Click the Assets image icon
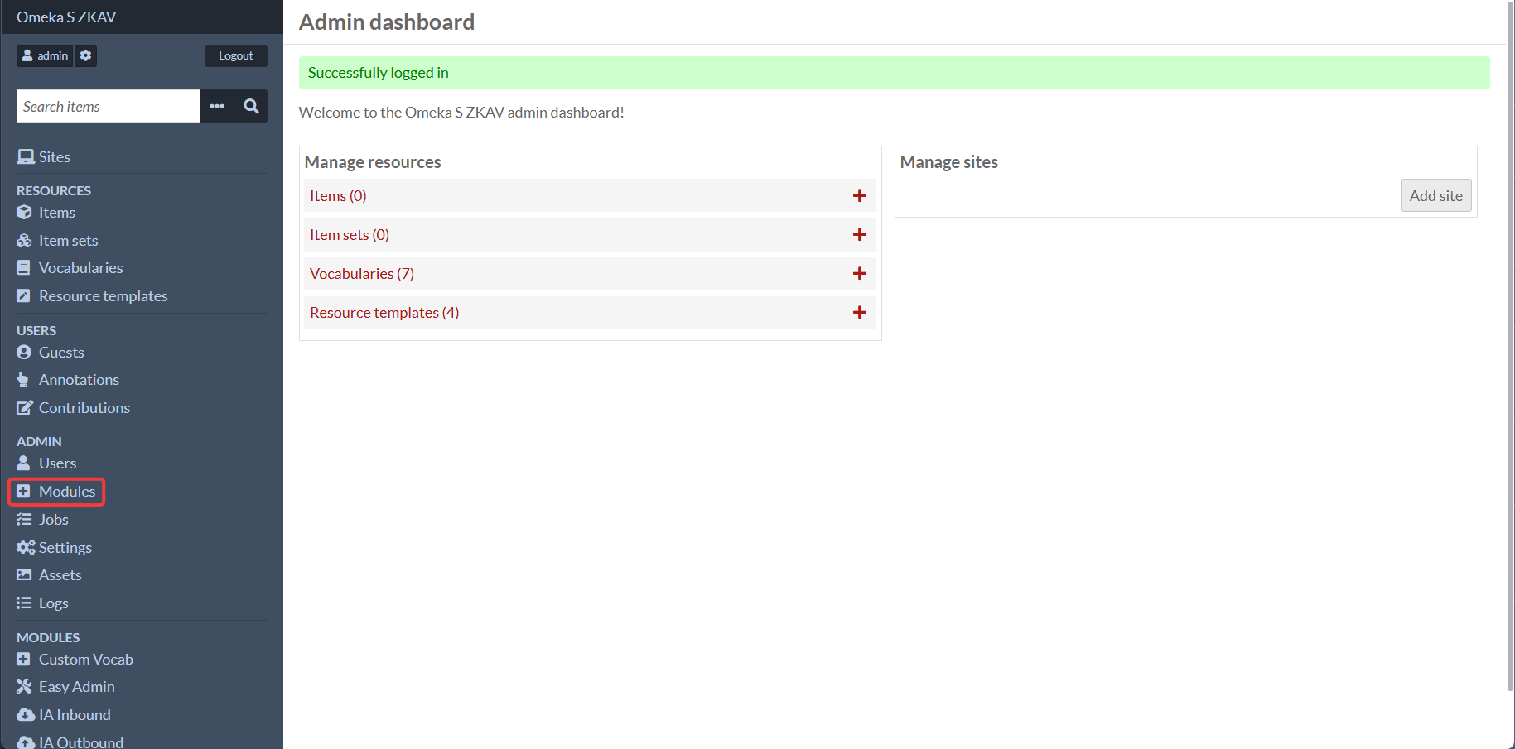 click(x=25, y=575)
